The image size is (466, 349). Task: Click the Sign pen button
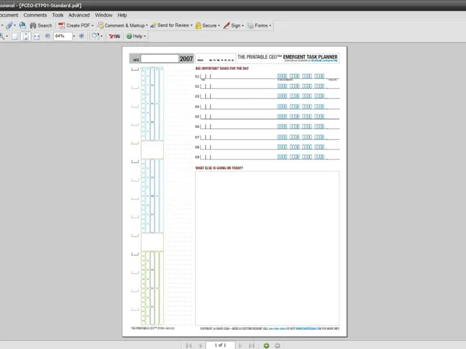coord(231,26)
